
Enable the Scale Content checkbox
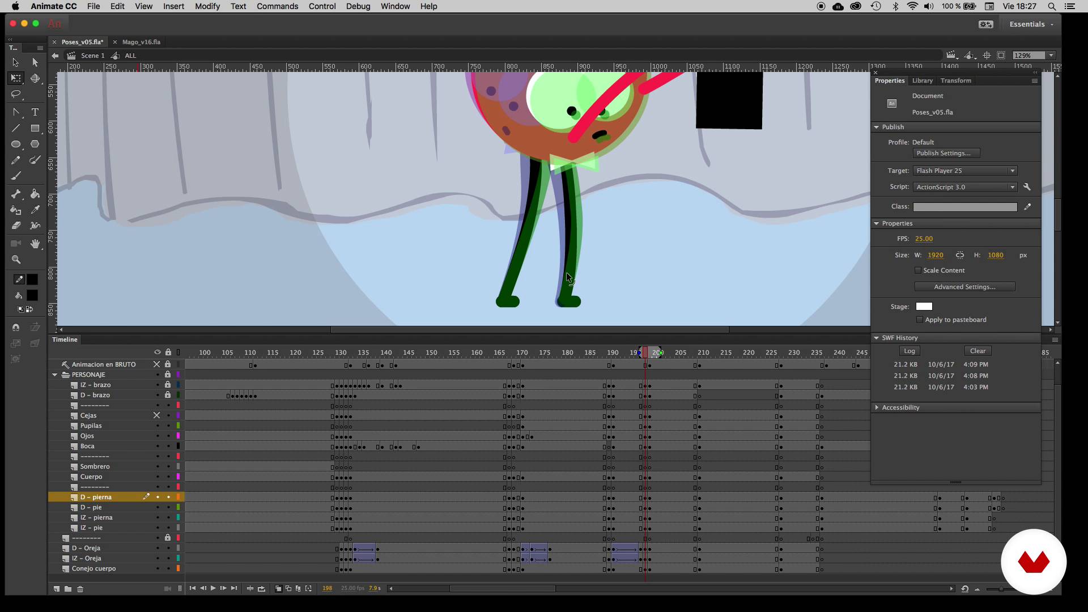918,271
